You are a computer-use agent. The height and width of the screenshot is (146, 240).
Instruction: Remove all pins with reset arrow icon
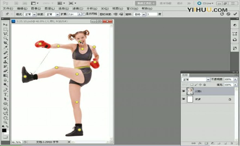[x=222, y=14]
